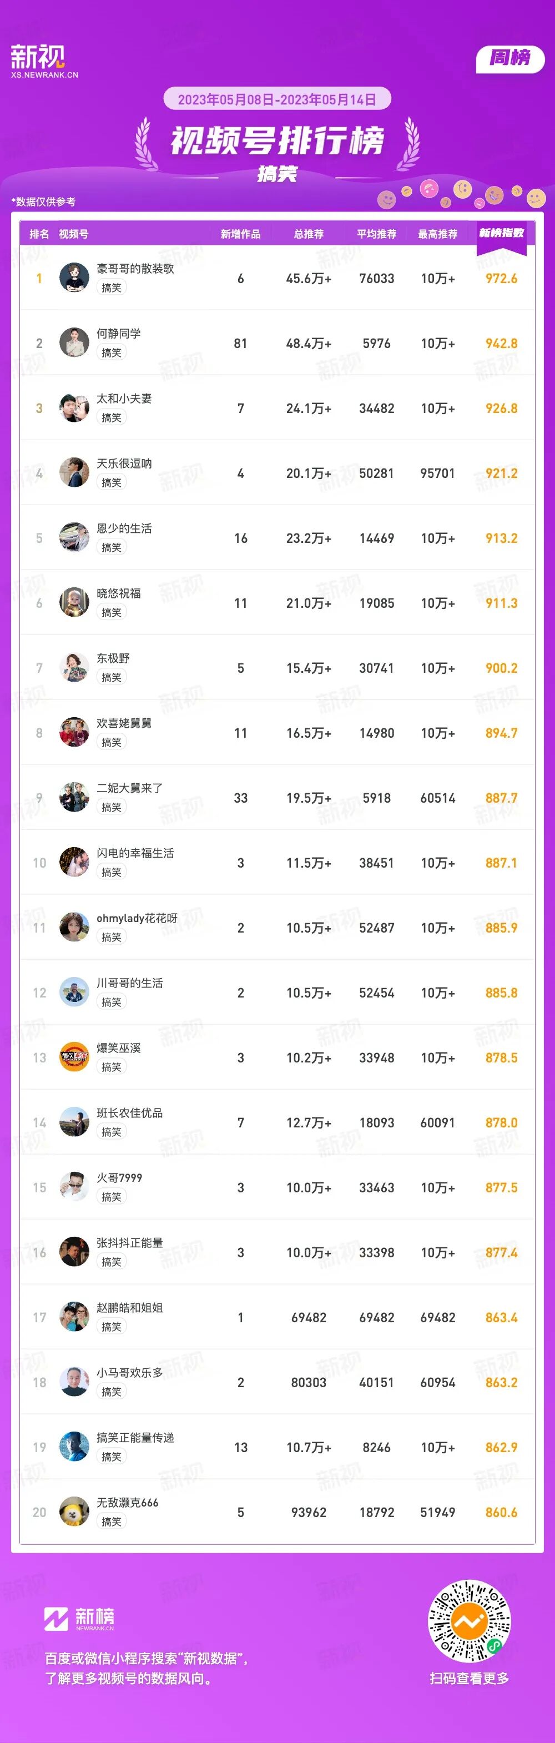Click the avatar of 豪哥哥的散装歌

click(74, 278)
